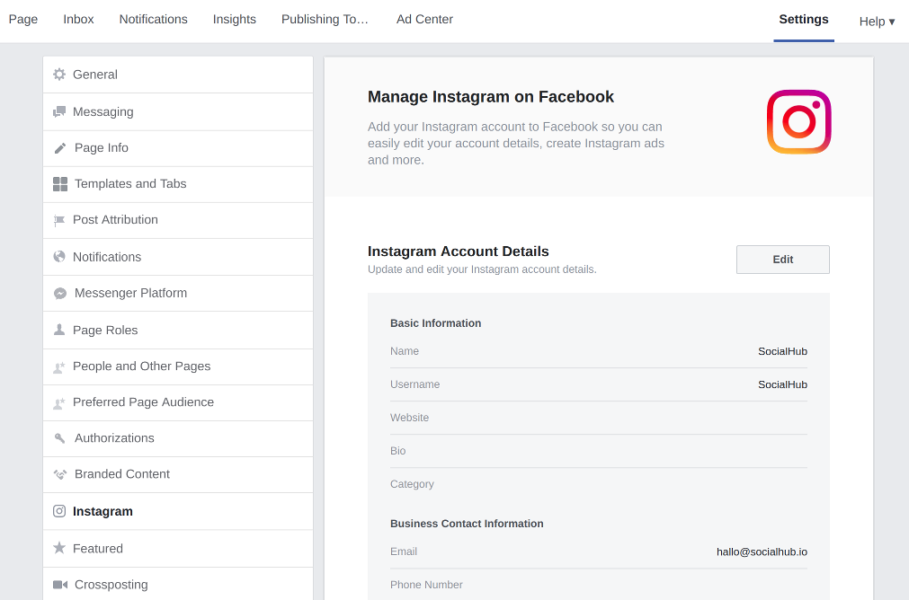Click the Featured star icon
The image size is (909, 600).
[59, 548]
